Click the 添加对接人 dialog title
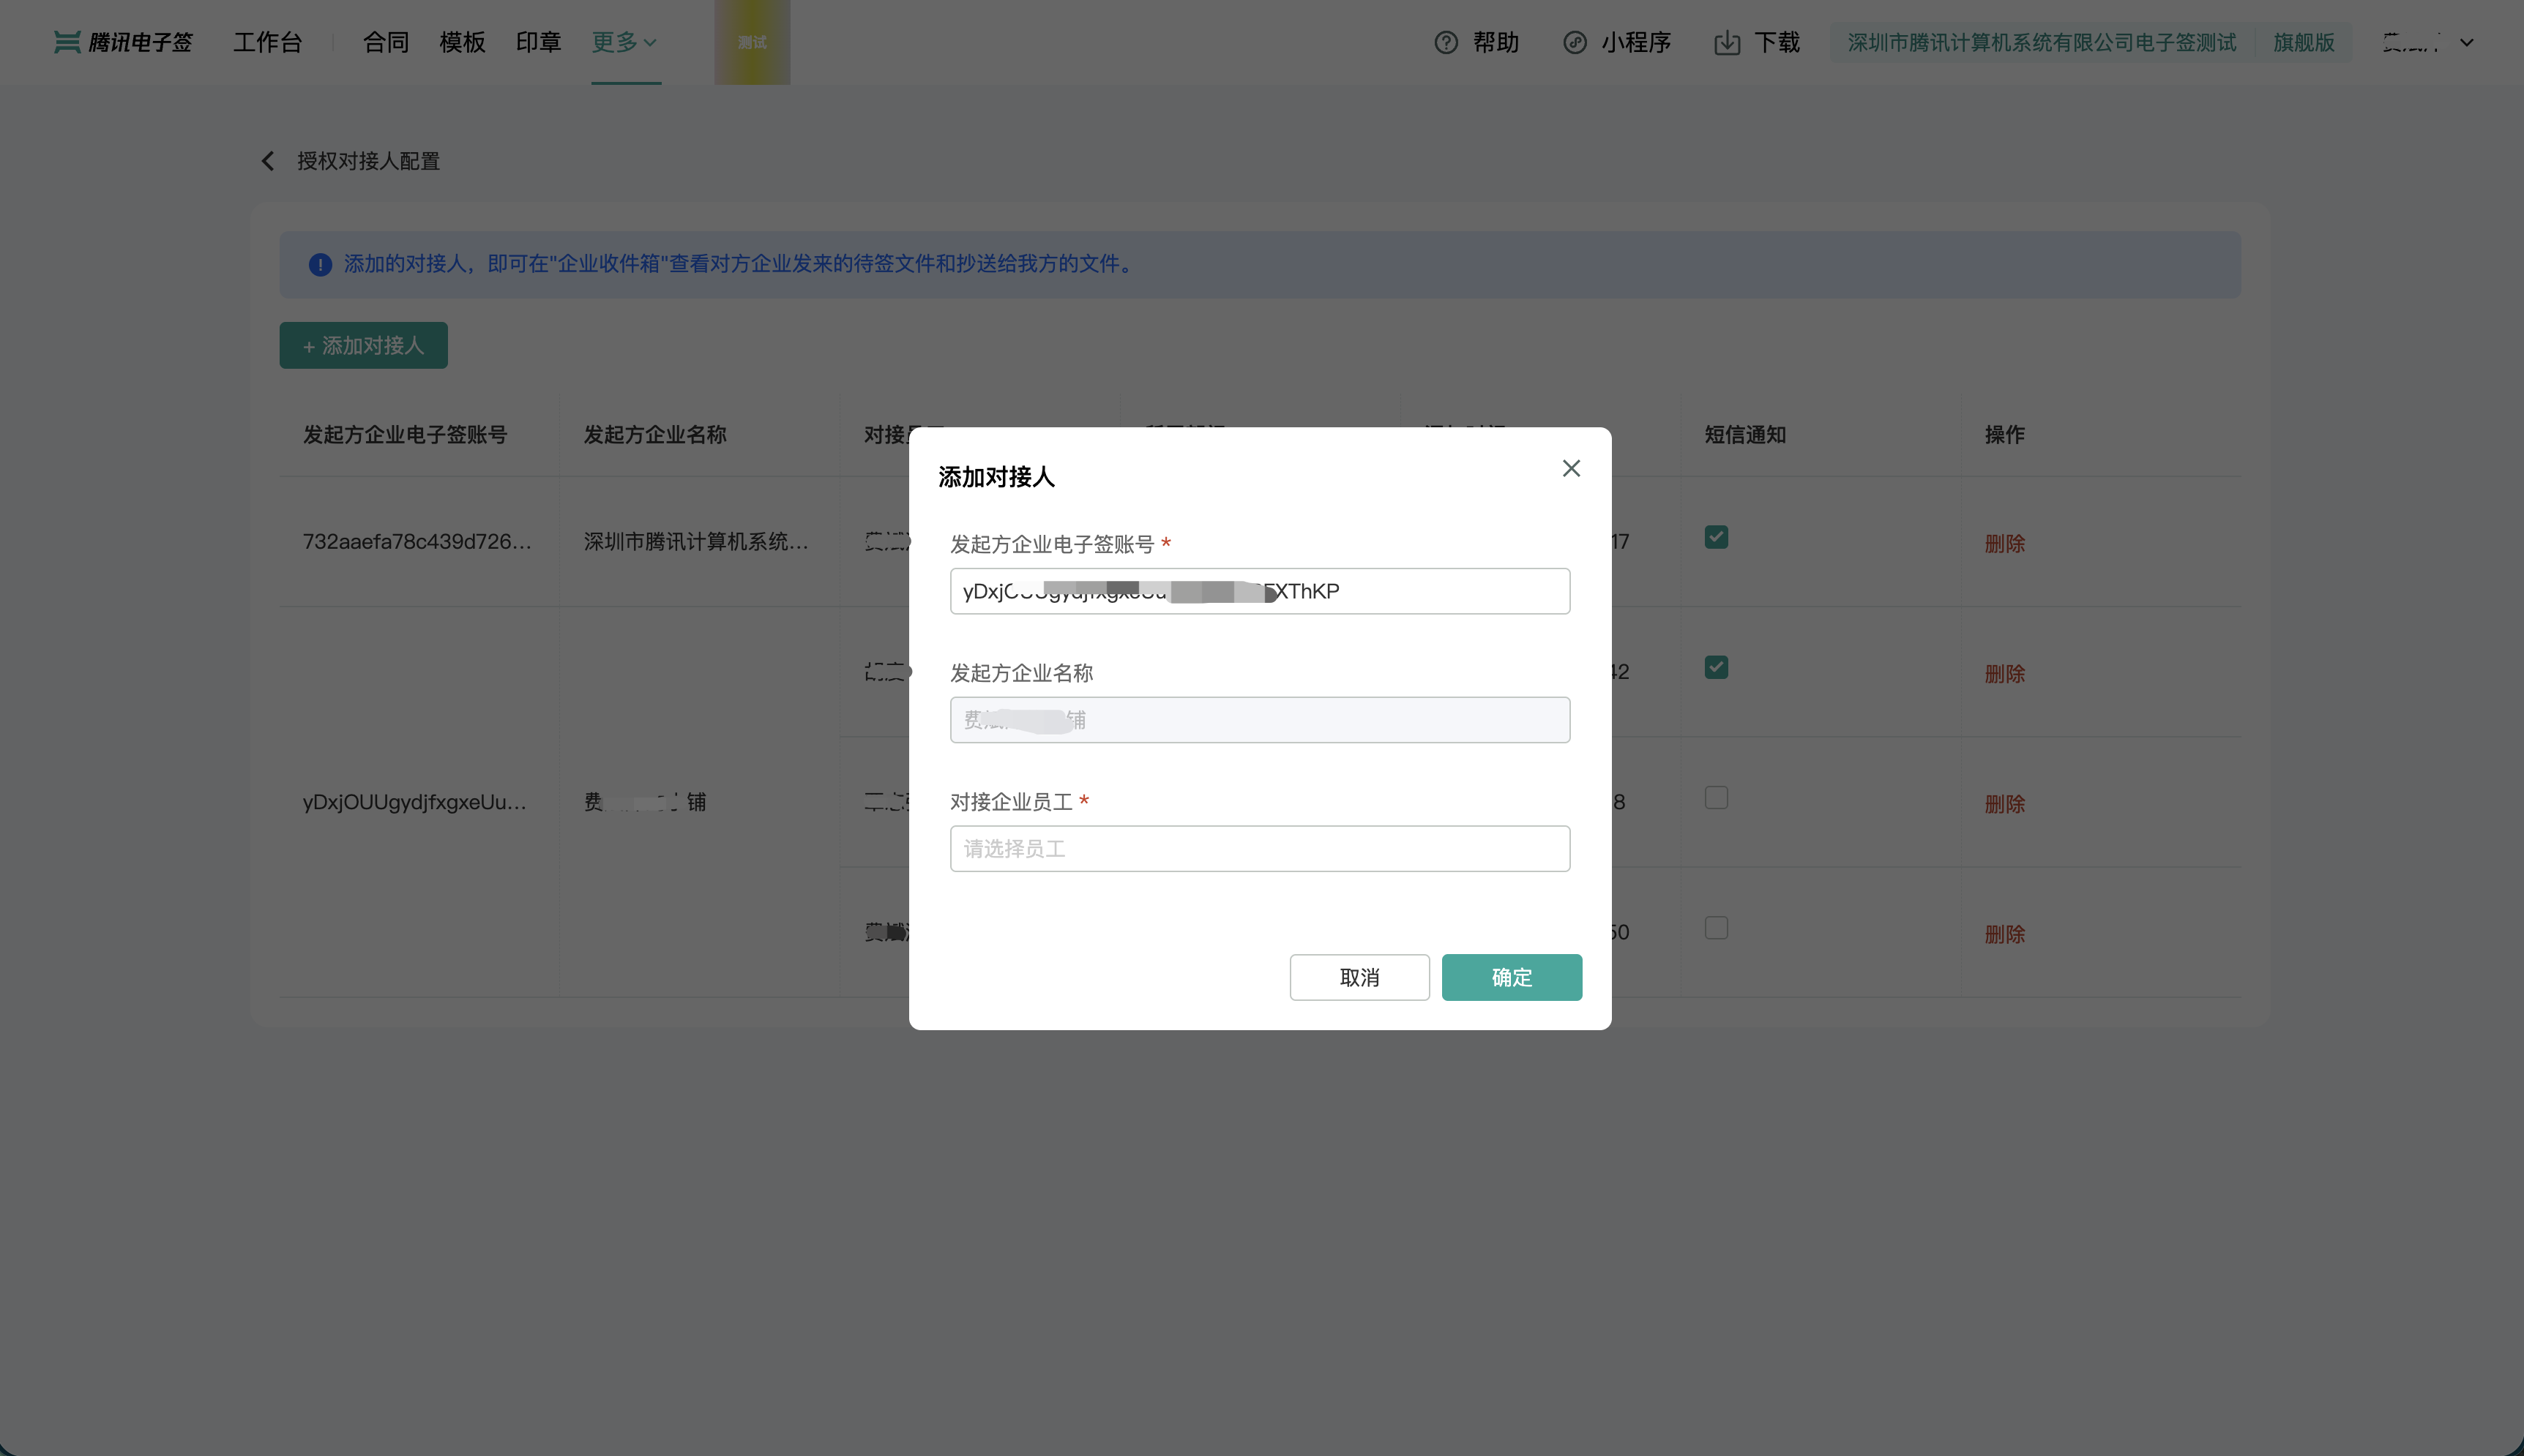The width and height of the screenshot is (2524, 1456). (996, 477)
